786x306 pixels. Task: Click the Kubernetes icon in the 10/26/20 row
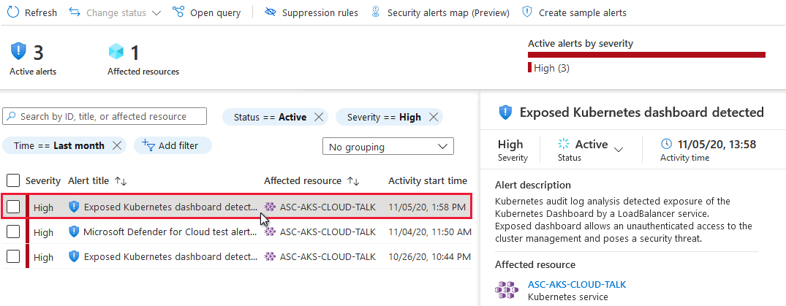pyautogui.click(x=271, y=256)
